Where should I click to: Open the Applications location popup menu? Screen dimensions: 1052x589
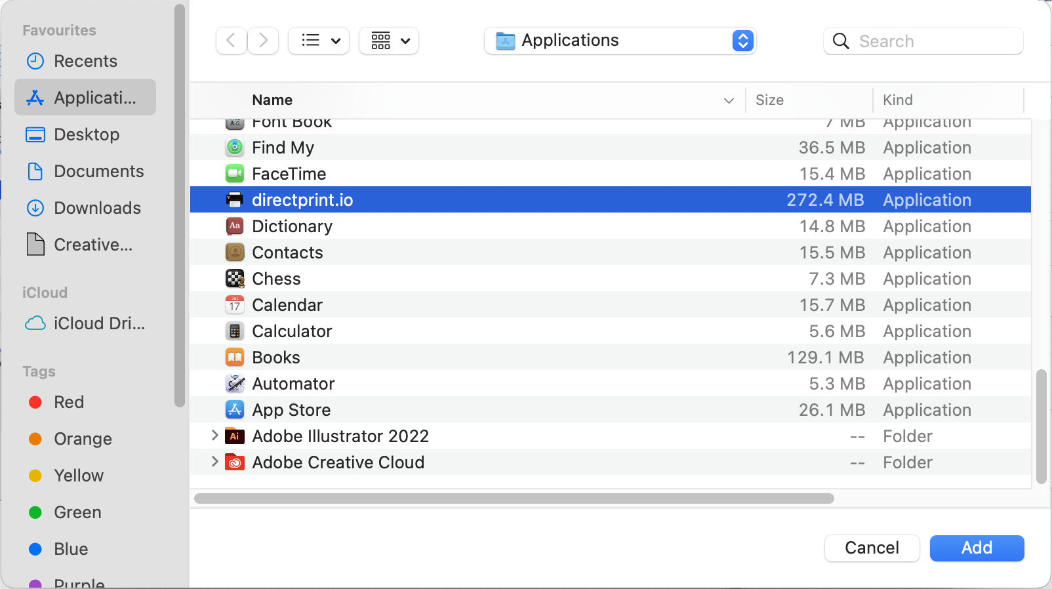click(620, 41)
